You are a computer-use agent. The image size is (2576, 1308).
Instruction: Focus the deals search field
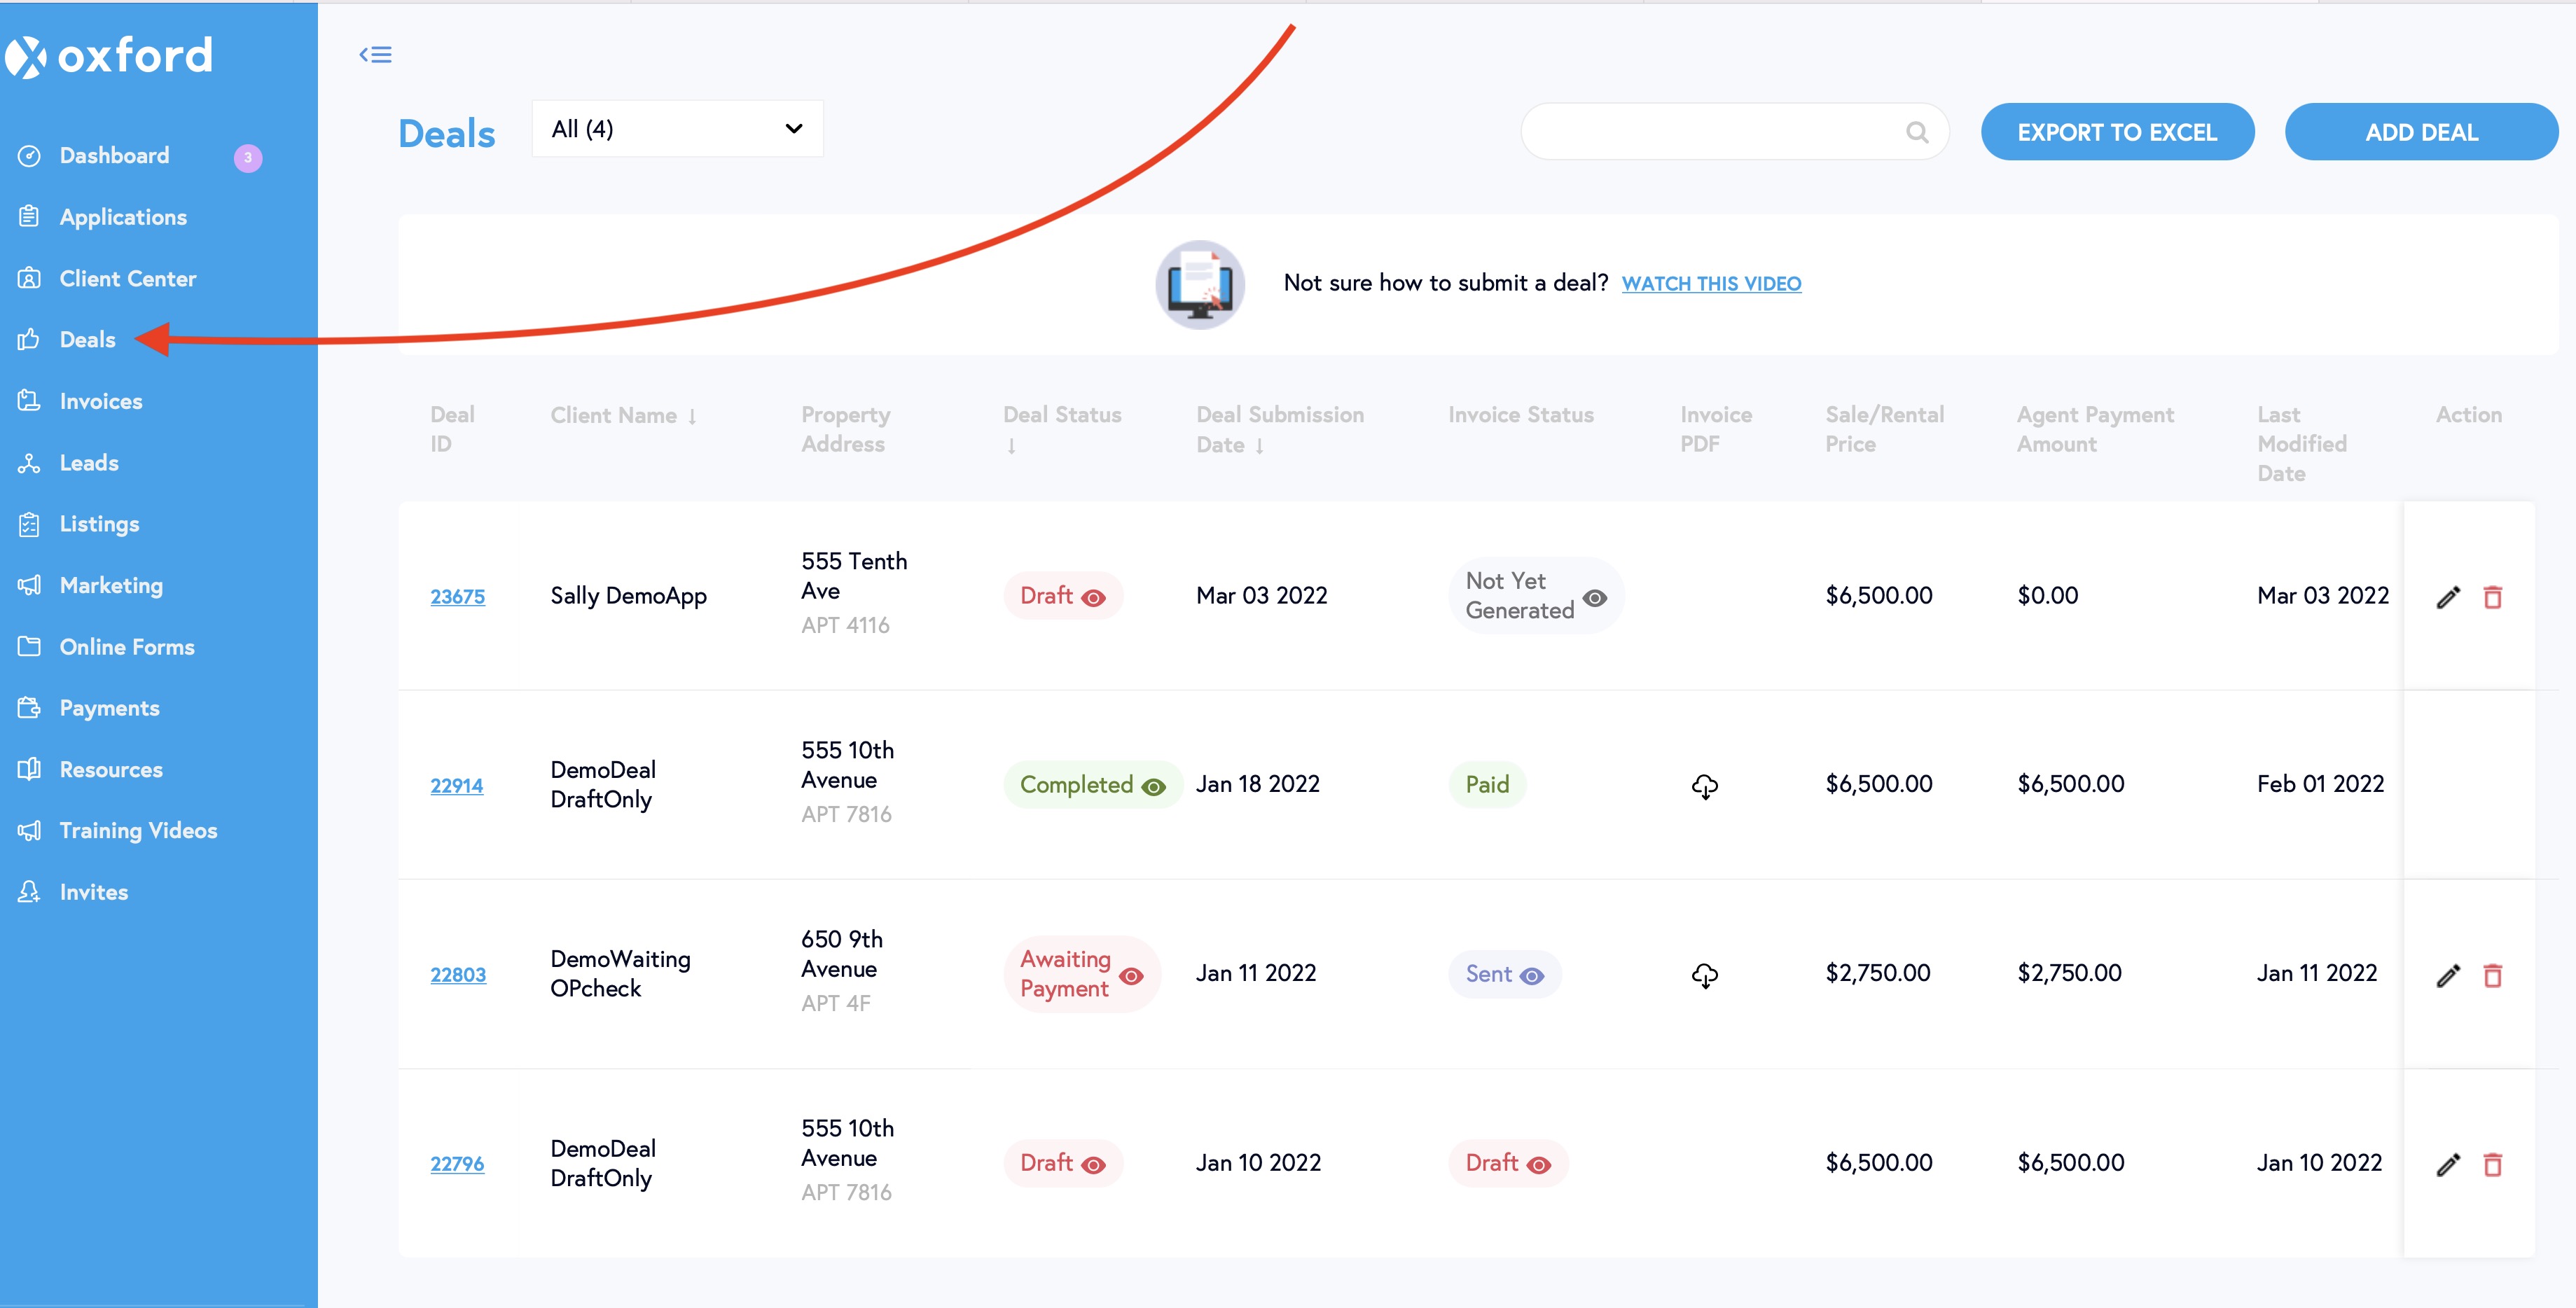pos(1735,131)
